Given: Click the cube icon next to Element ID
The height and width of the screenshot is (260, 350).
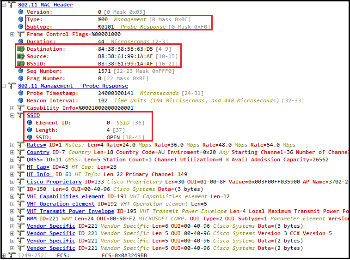Looking at the screenshot, I should (29, 123).
